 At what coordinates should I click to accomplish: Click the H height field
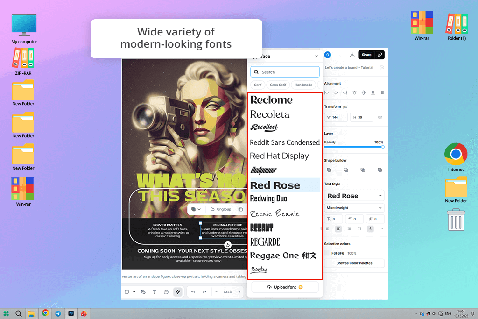click(x=362, y=117)
